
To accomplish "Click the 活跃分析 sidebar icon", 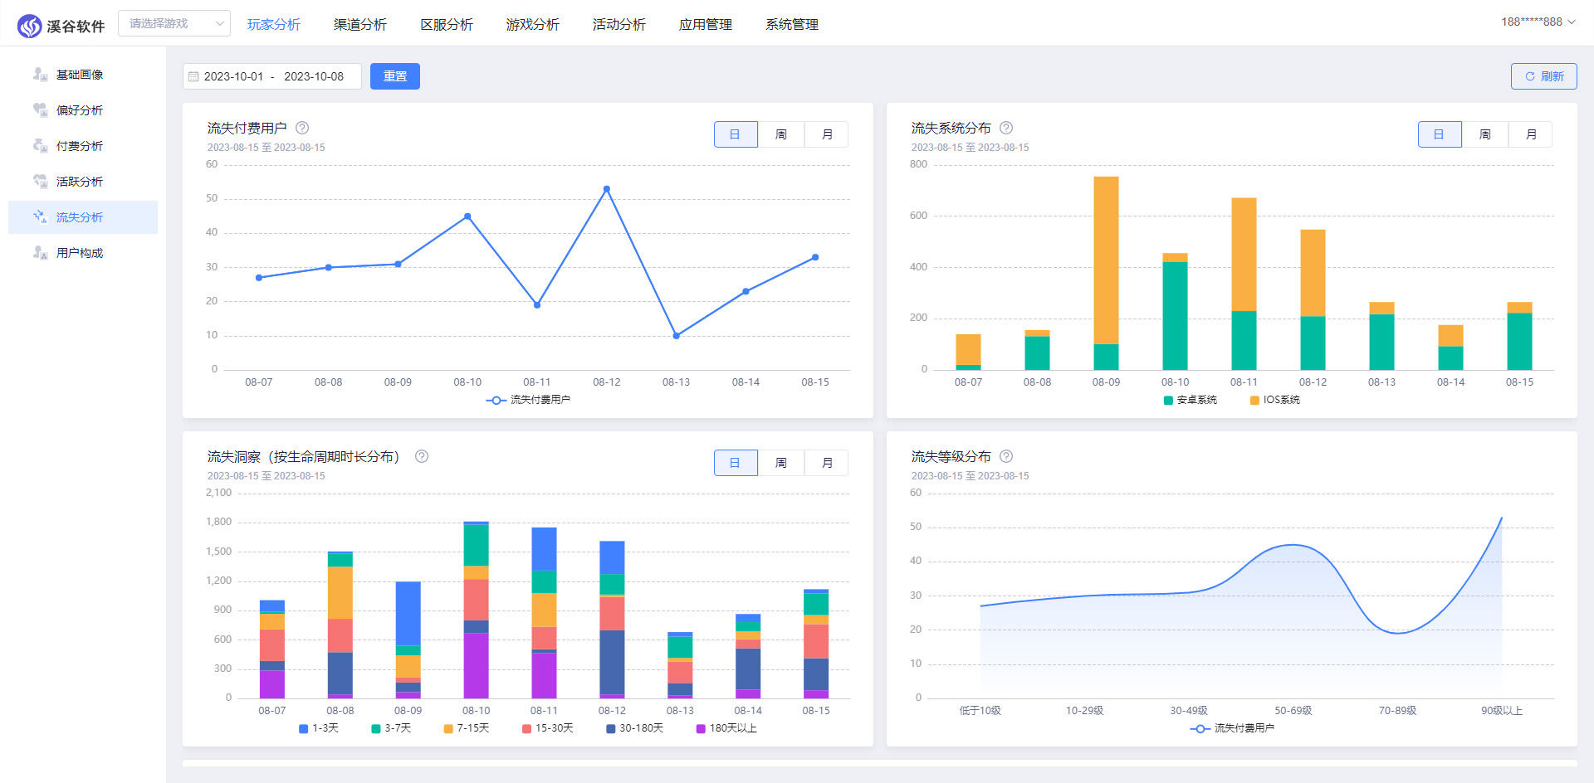I will (x=40, y=182).
